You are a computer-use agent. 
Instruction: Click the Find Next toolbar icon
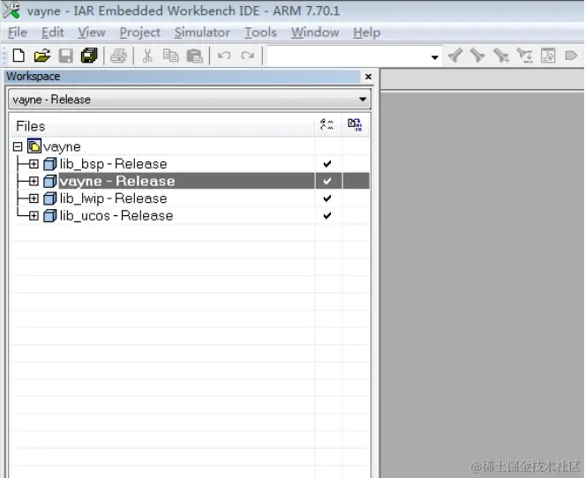tap(477, 56)
